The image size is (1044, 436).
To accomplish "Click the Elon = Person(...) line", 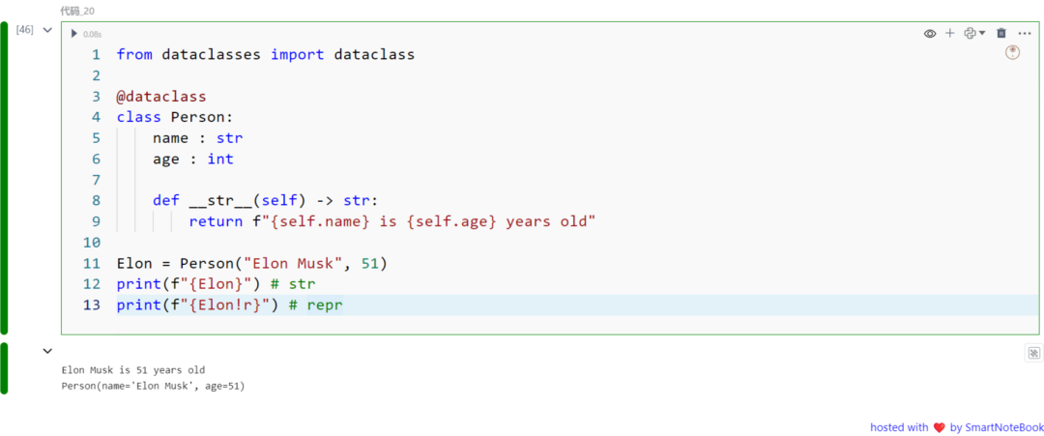I will point(251,264).
